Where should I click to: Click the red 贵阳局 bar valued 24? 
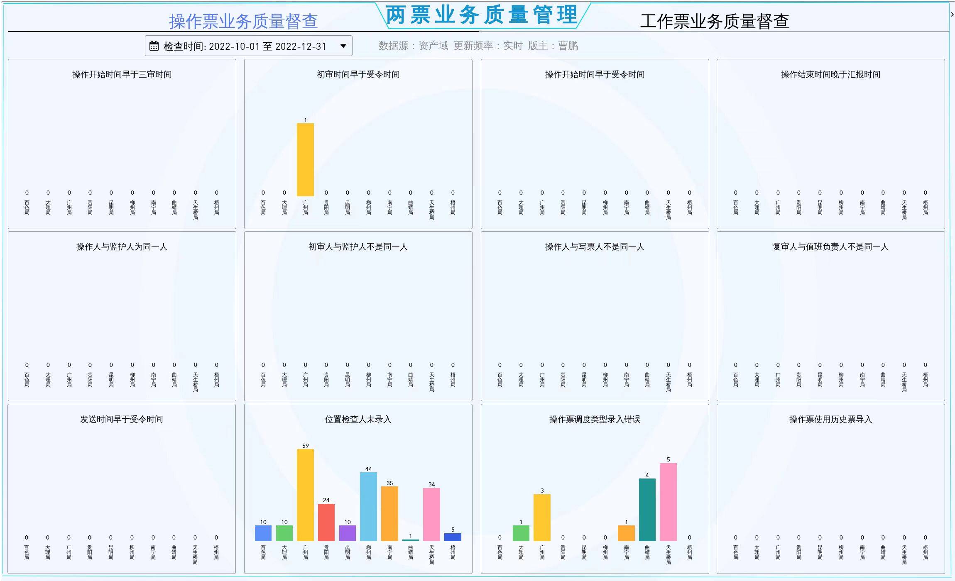tap(326, 522)
